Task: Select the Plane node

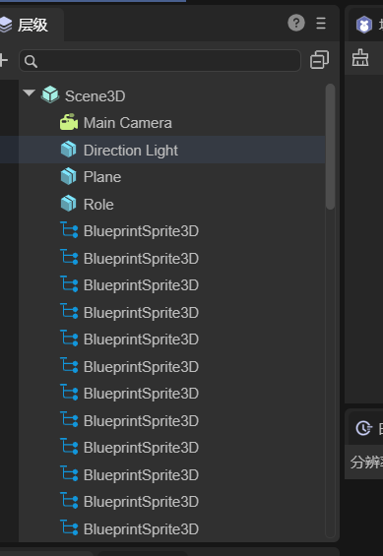Action: point(172,177)
